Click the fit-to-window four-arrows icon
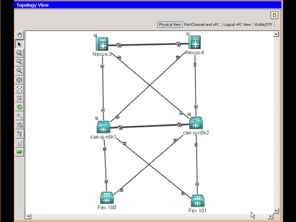This screenshot has width=296, height=222. [19, 80]
